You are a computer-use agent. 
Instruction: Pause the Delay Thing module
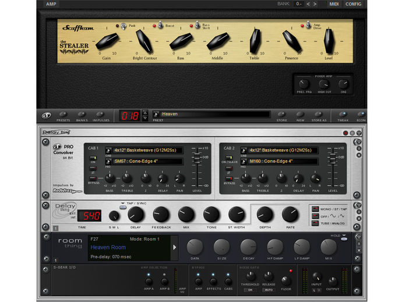(x=359, y=212)
